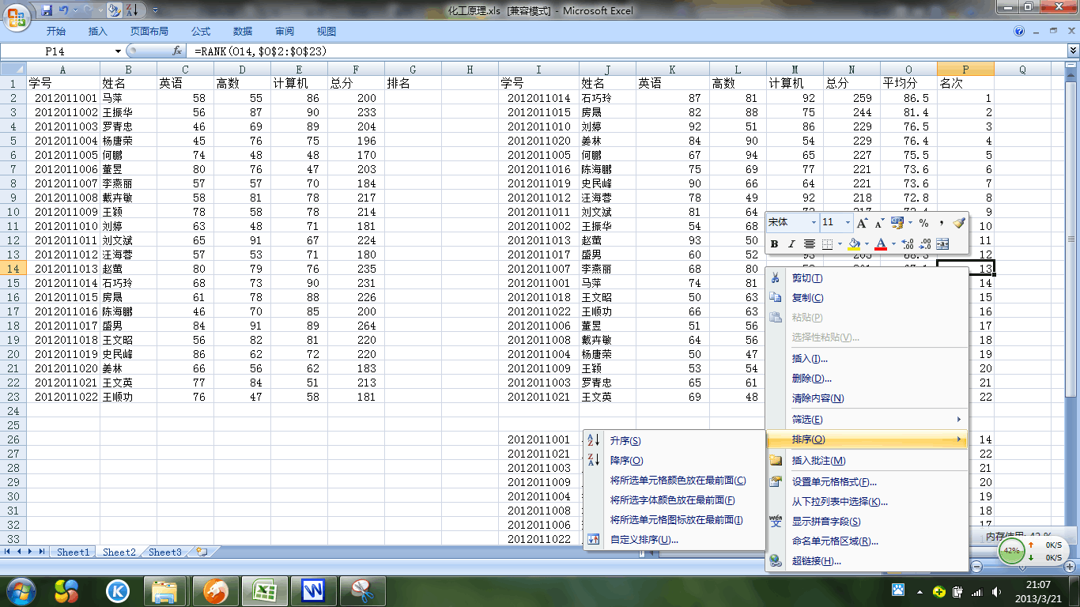Viewport: 1080px width, 607px height.
Task: Open the borders dropdown arrow
Action: click(840, 244)
